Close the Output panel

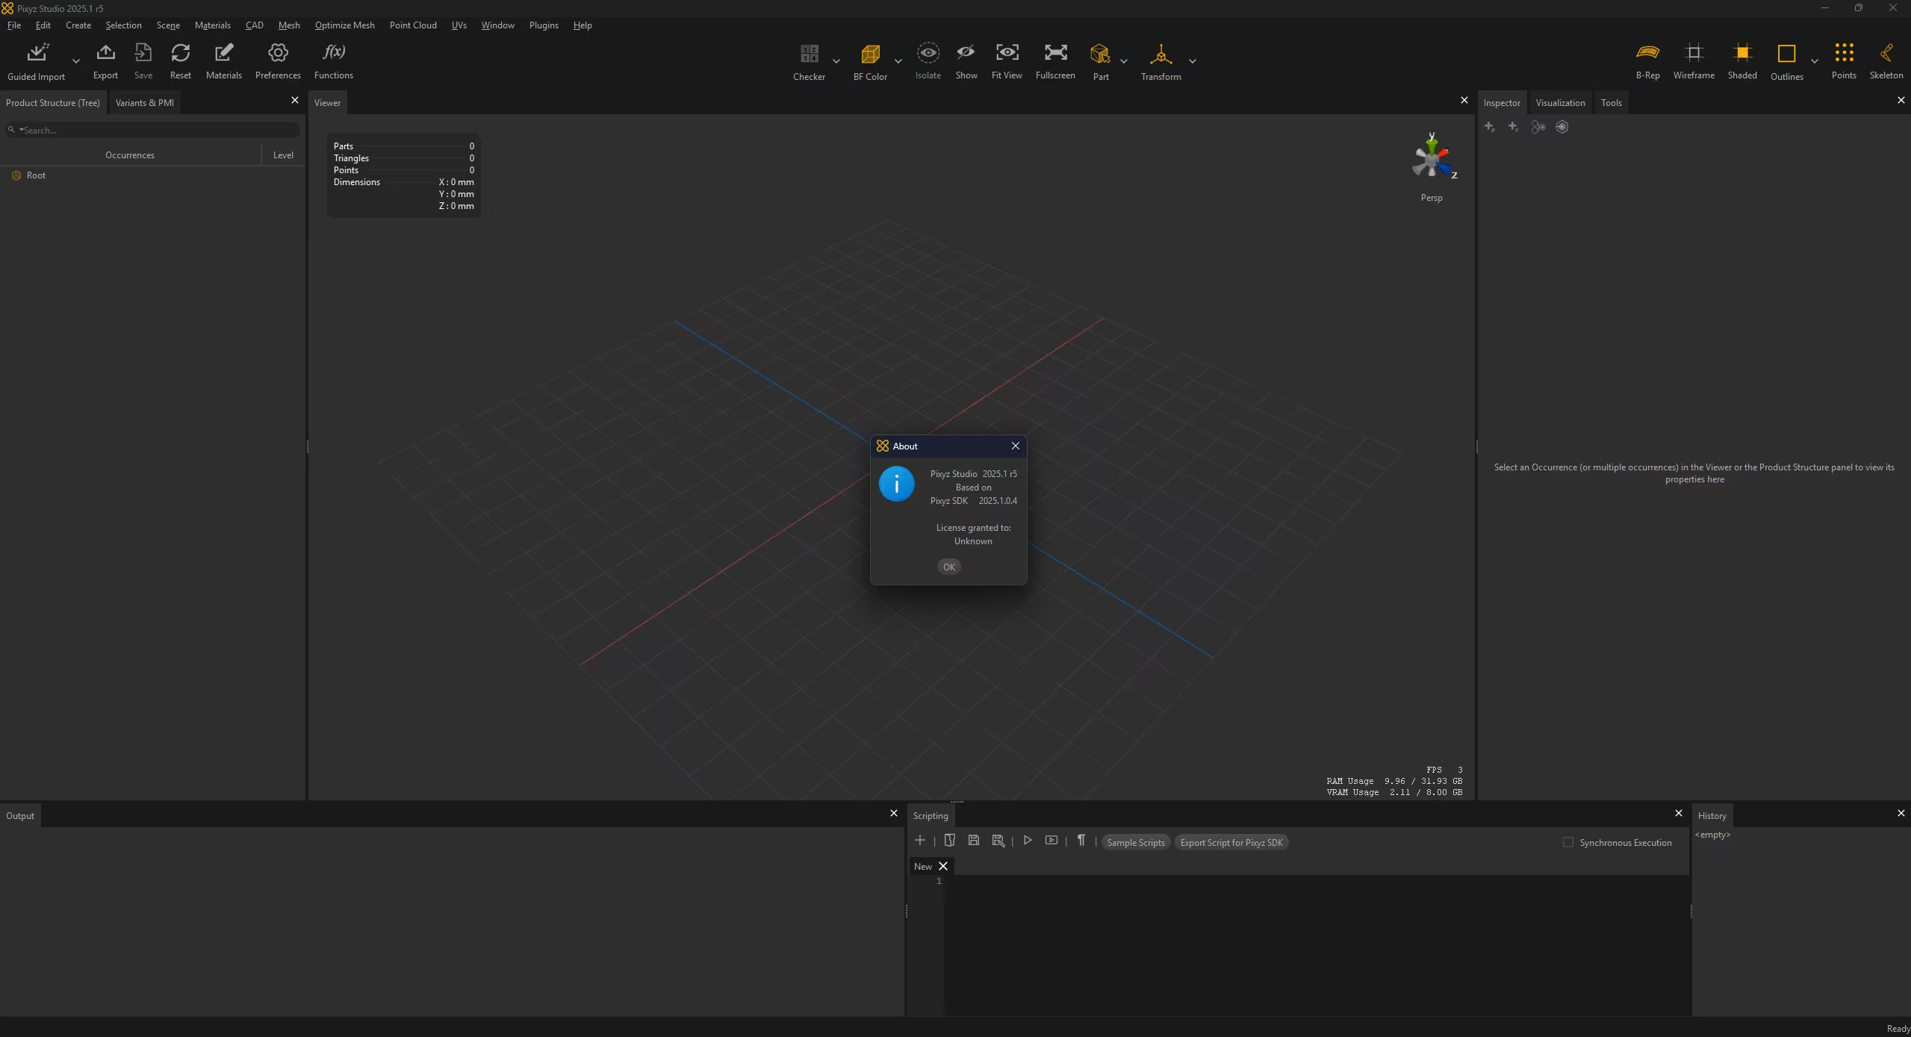pos(893,813)
